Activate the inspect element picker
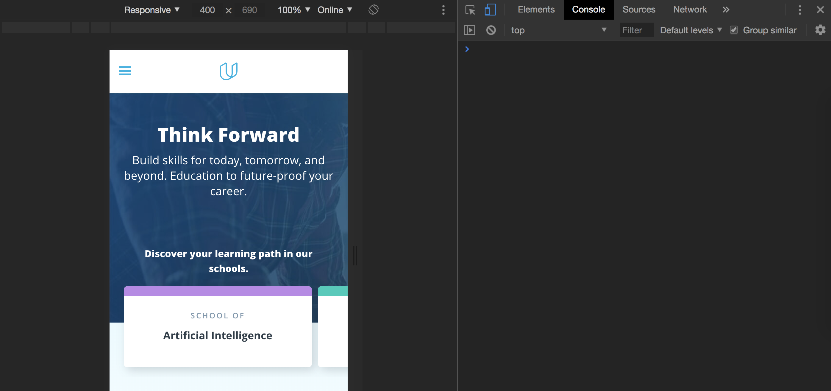 [470, 10]
